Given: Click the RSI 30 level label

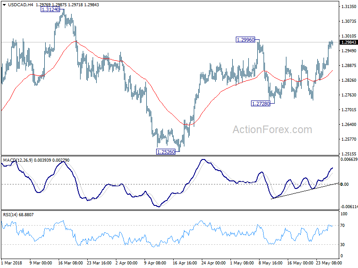Looking at the screenshot, I should 342,244.
